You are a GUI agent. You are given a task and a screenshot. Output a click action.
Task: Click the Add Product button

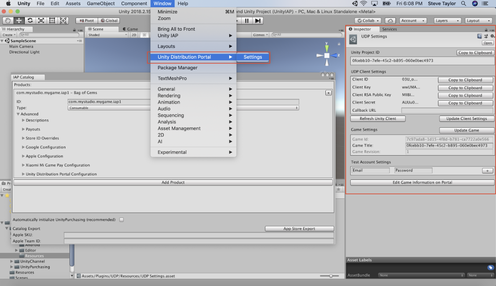pyautogui.click(x=173, y=182)
